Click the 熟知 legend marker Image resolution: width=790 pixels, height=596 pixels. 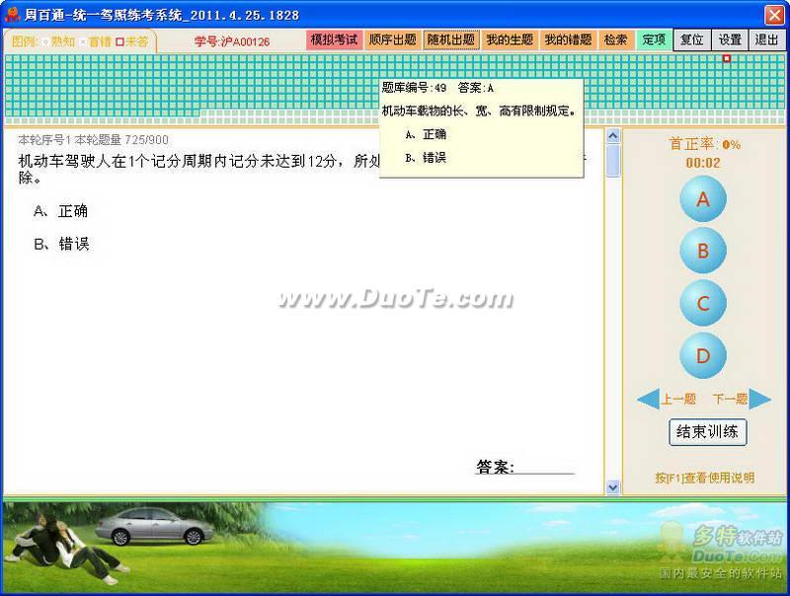(x=44, y=41)
